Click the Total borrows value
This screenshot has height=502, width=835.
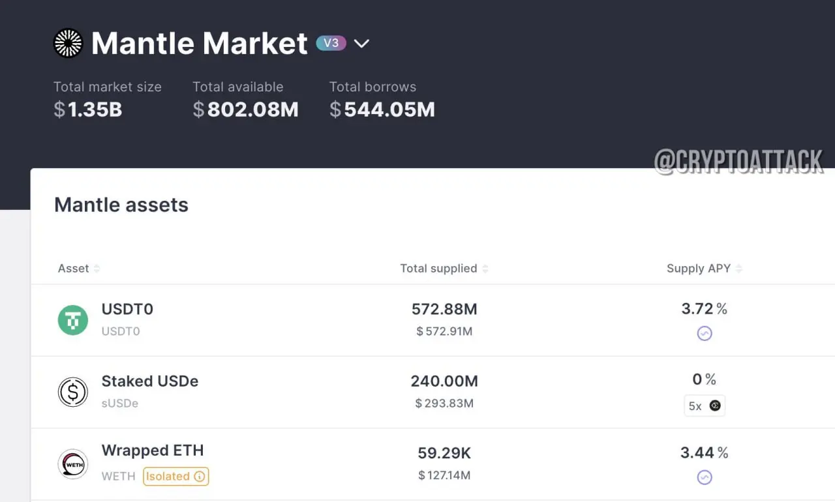pos(382,110)
